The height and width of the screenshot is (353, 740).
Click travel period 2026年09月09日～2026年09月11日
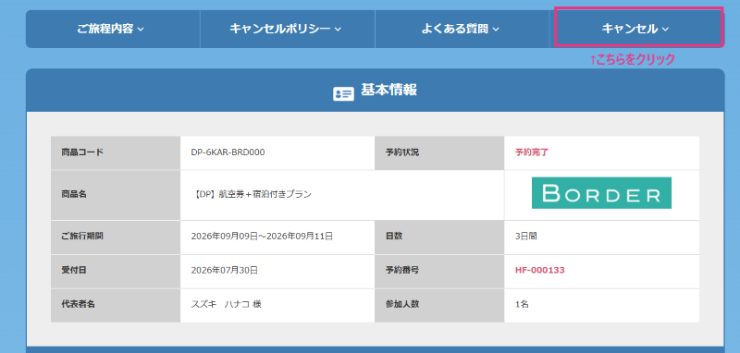(x=262, y=237)
